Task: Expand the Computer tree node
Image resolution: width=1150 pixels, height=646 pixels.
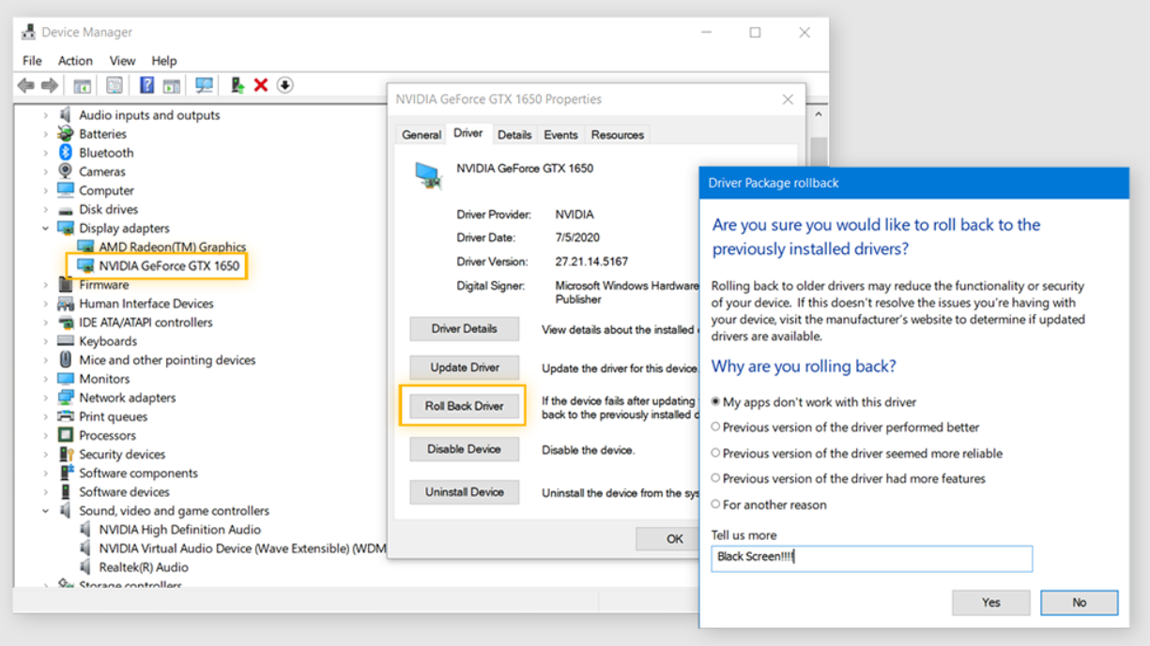Action: 45,190
